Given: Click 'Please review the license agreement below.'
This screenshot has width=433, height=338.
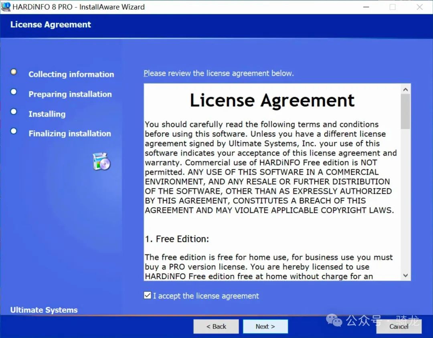Looking at the screenshot, I should (219, 73).
